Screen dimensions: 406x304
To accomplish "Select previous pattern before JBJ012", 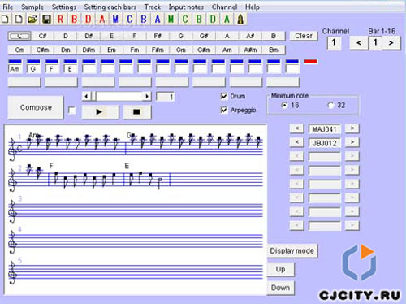I will coord(296,142).
